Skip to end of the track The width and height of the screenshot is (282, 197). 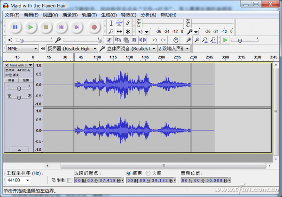tap(77, 27)
